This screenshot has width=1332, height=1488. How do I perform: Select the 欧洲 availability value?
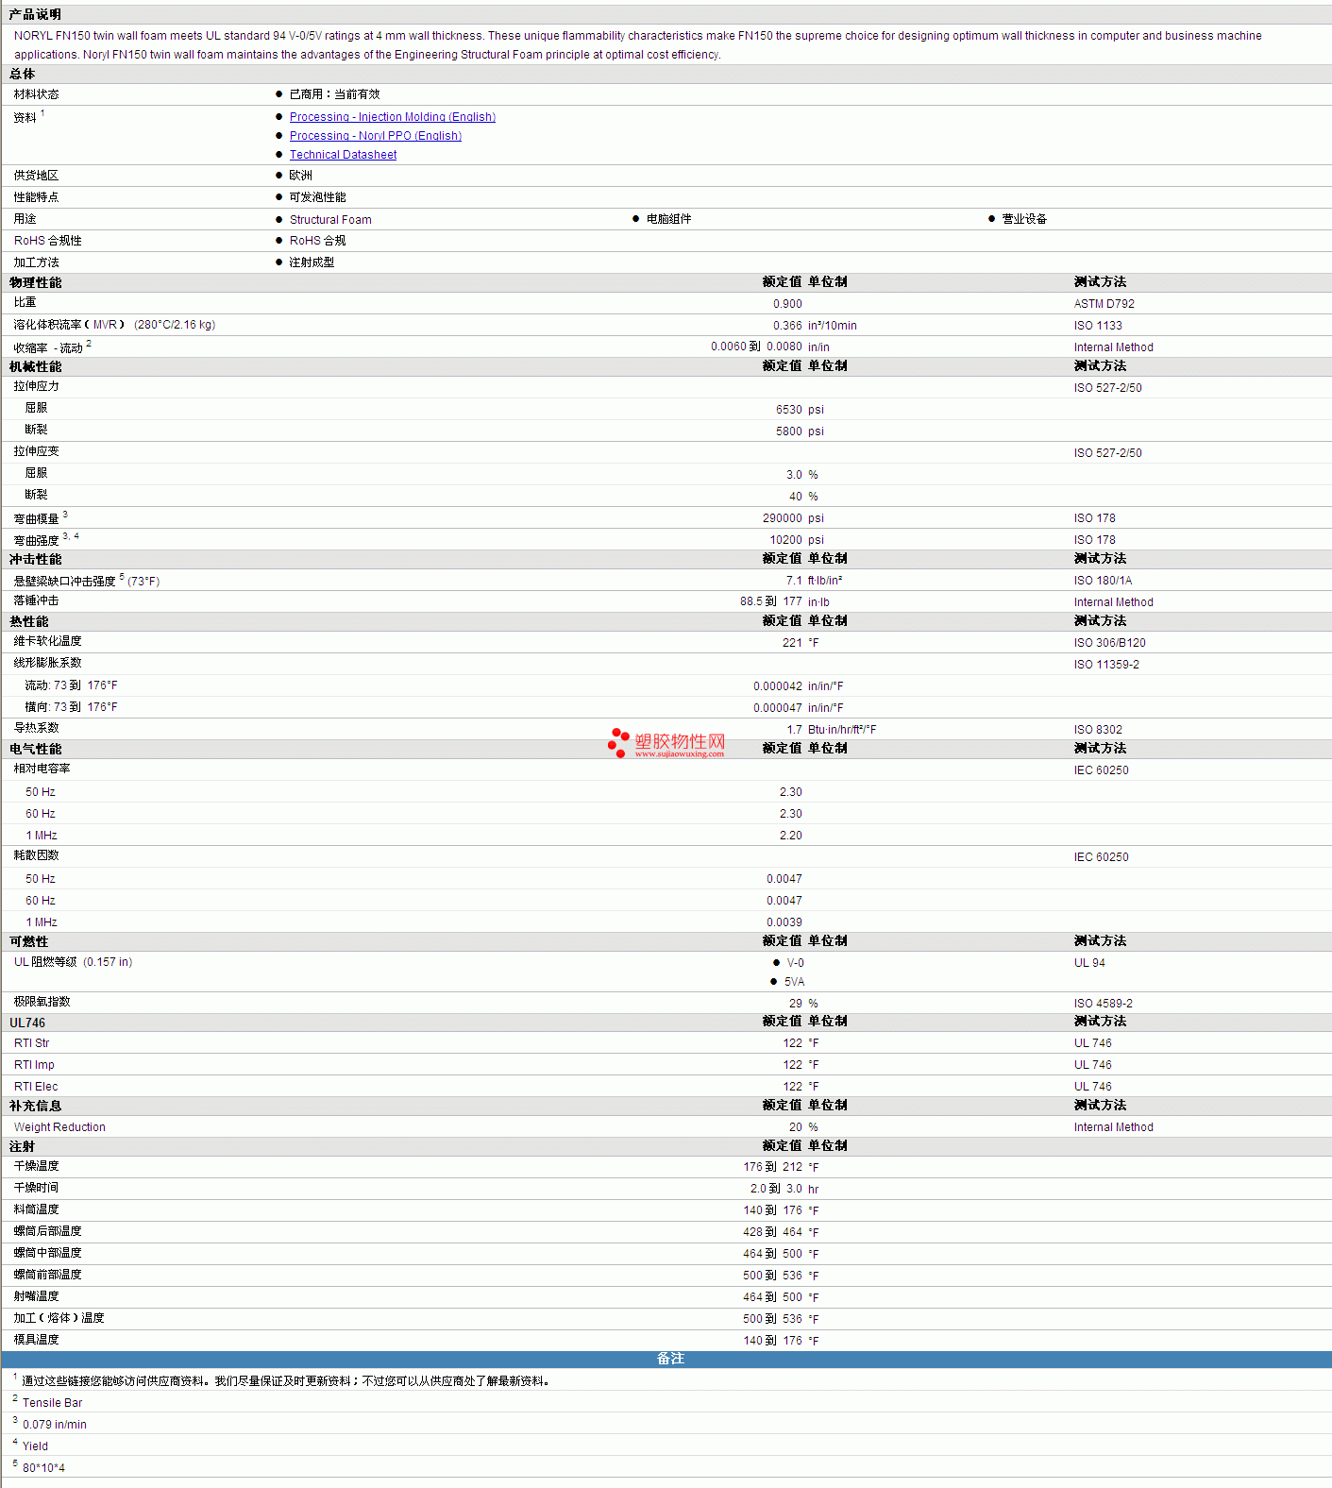[300, 176]
